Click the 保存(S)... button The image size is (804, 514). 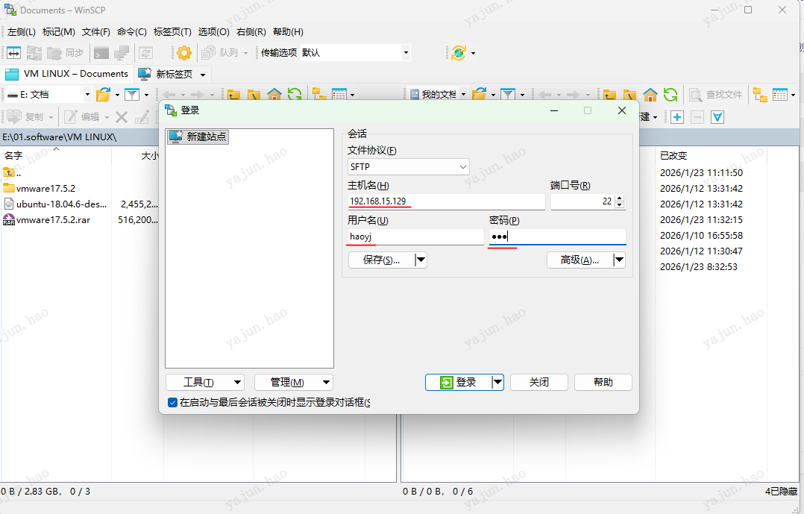click(381, 260)
